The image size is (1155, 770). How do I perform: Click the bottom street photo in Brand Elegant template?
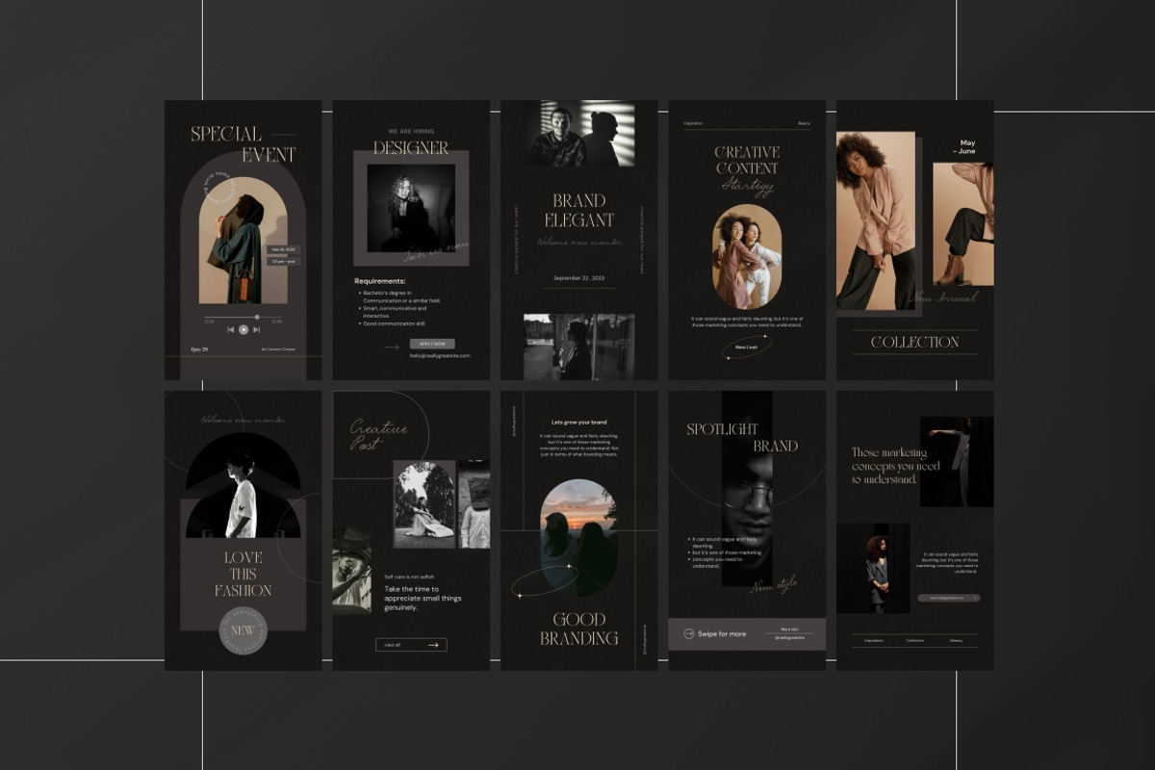point(579,346)
